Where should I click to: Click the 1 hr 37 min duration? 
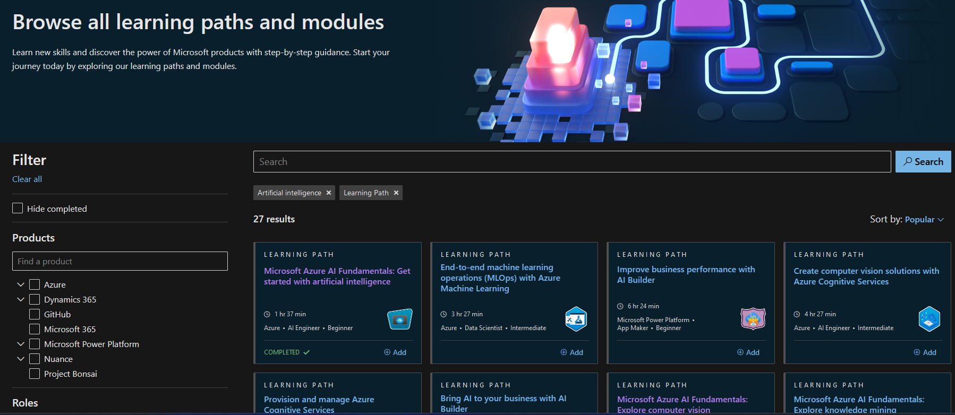pos(290,314)
